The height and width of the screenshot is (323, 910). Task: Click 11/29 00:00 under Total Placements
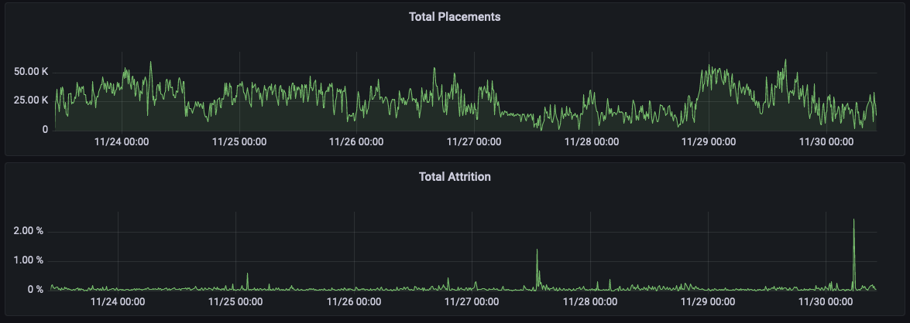(x=709, y=142)
